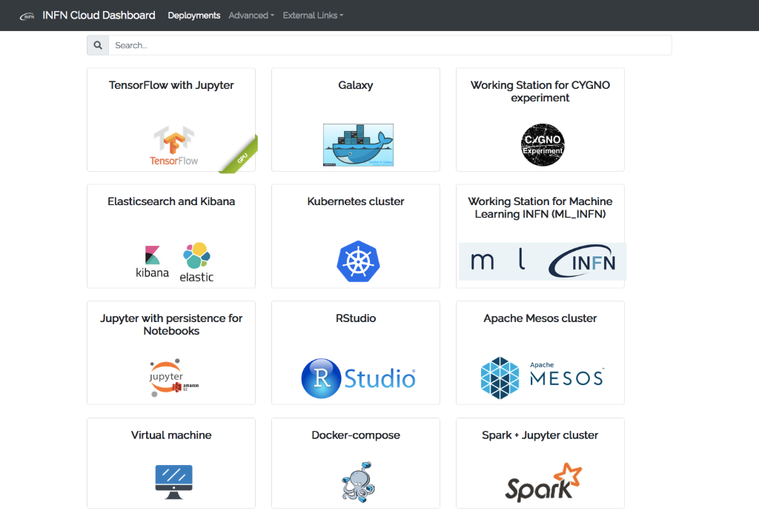Open the Advanced dropdown menu
Image resolution: width=759 pixels, height=522 pixels.
click(x=251, y=16)
